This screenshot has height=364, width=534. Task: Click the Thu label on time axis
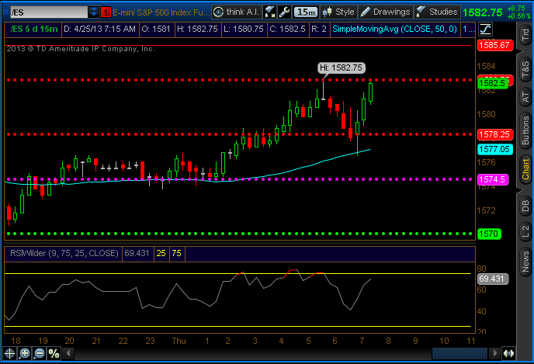[x=179, y=341]
